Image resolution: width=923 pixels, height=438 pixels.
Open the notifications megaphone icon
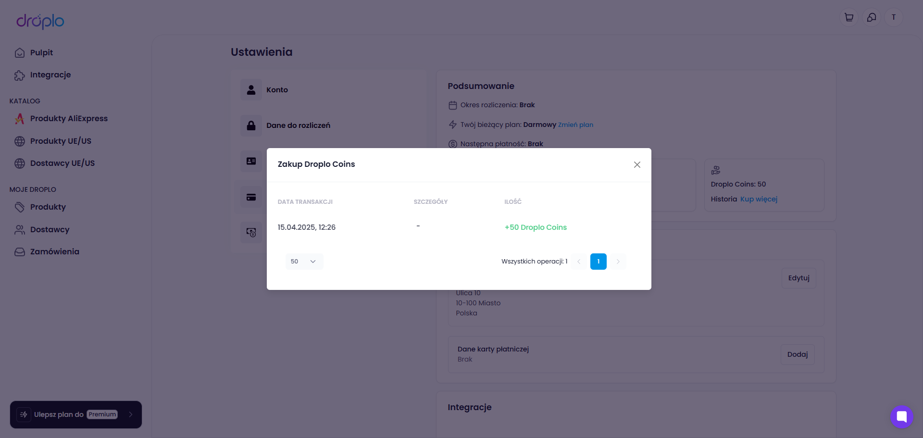(x=872, y=17)
